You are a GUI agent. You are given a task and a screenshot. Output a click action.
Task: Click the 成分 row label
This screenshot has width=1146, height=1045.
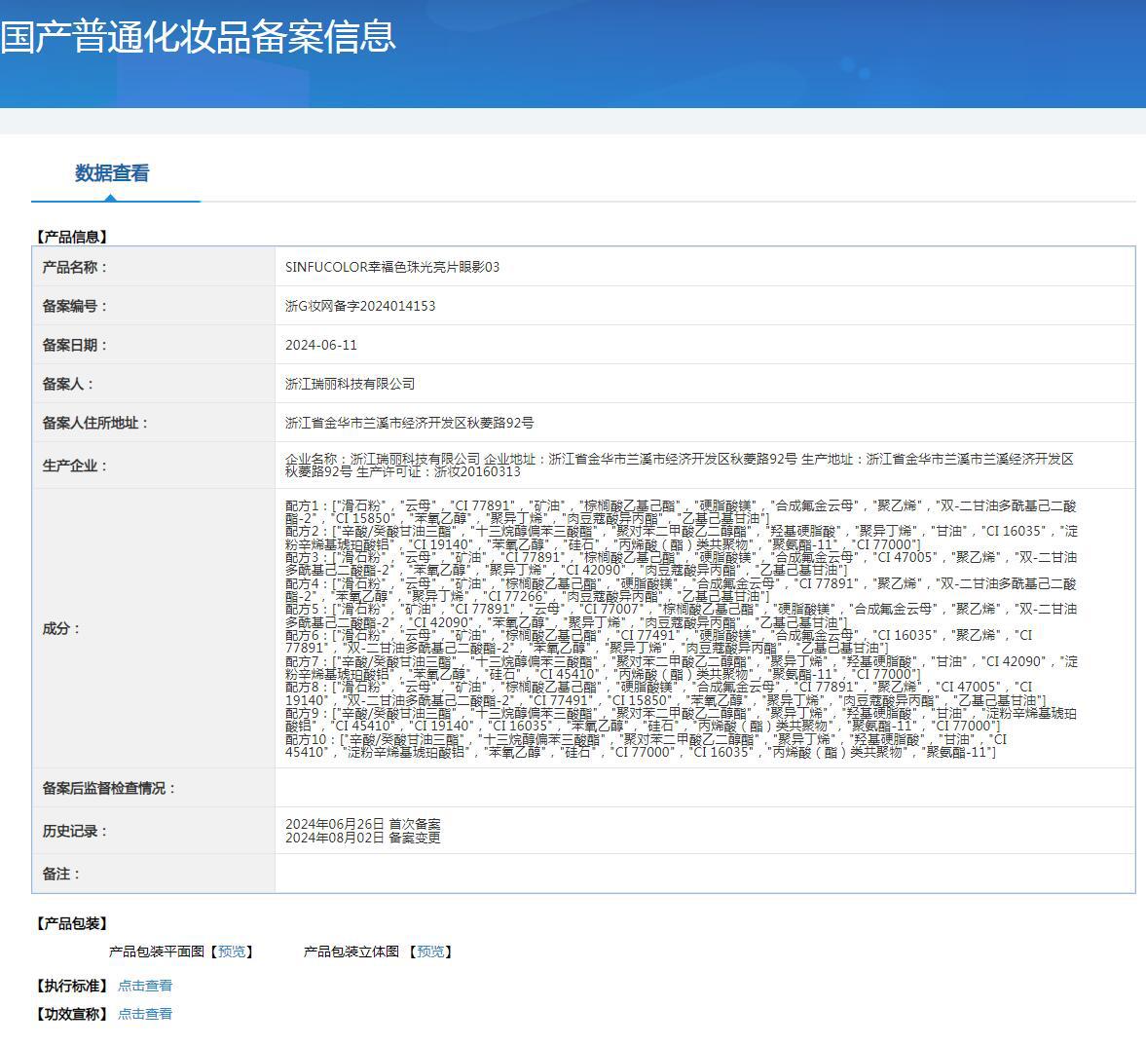(61, 628)
